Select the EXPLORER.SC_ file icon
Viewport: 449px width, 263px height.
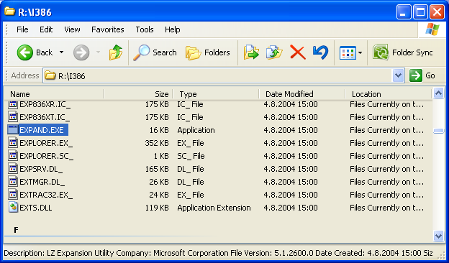tap(13, 156)
